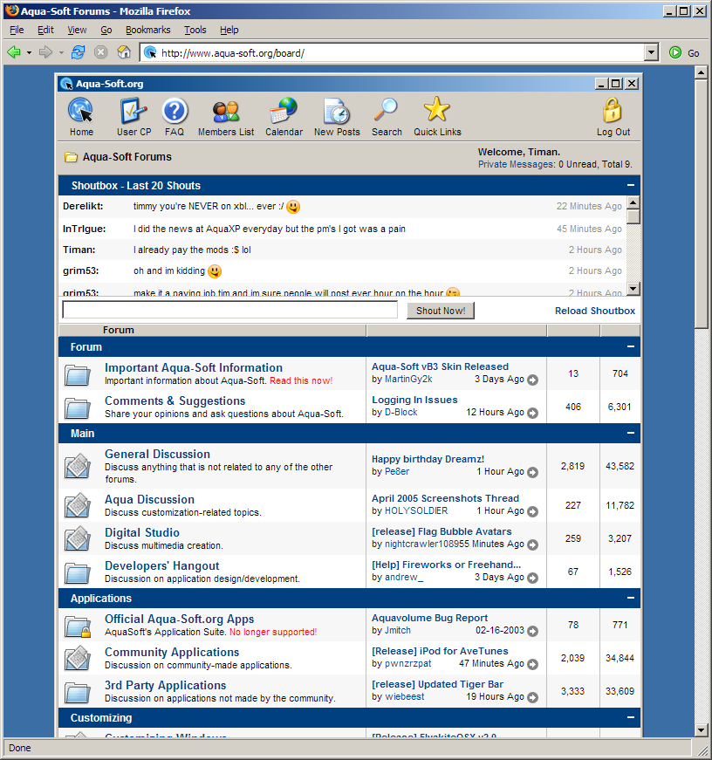Image resolution: width=712 pixels, height=760 pixels.
Task: Click the shoutbox scroll up arrow
Action: 633,202
